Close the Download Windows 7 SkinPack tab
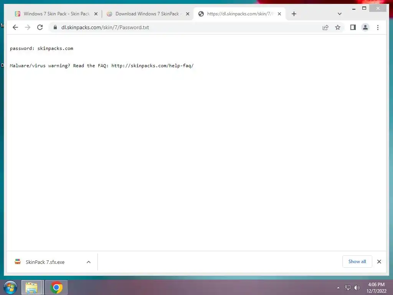The image size is (393, 295). pos(187,14)
